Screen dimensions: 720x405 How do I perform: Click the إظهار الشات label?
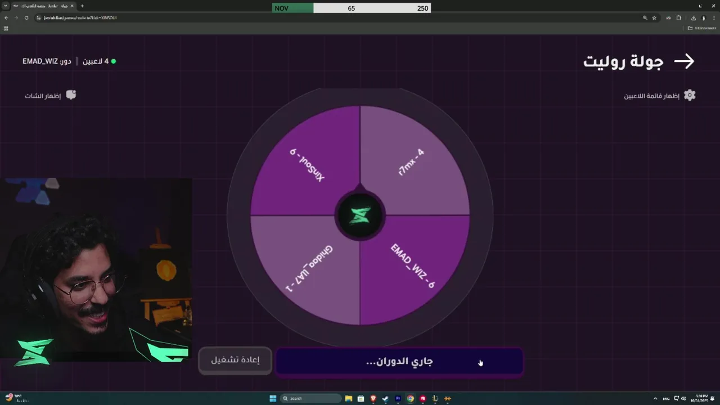coord(43,96)
